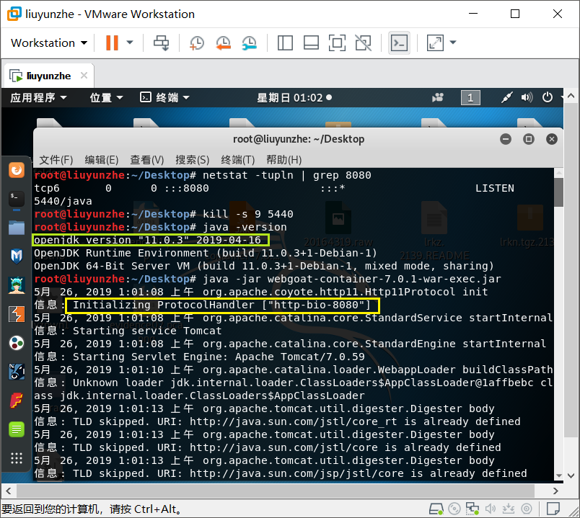Launch Firefox from the dock
Screen dimensions: 580x518
pyautogui.click(x=17, y=170)
